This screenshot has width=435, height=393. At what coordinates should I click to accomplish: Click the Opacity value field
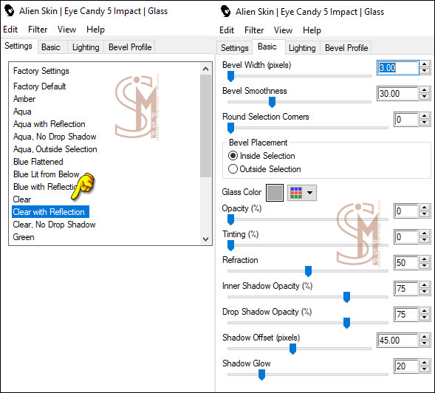(406, 211)
